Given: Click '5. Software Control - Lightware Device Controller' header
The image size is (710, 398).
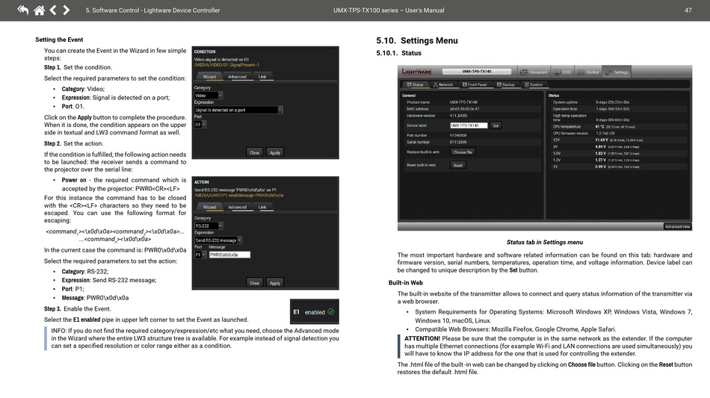Looking at the screenshot, I should (152, 10).
